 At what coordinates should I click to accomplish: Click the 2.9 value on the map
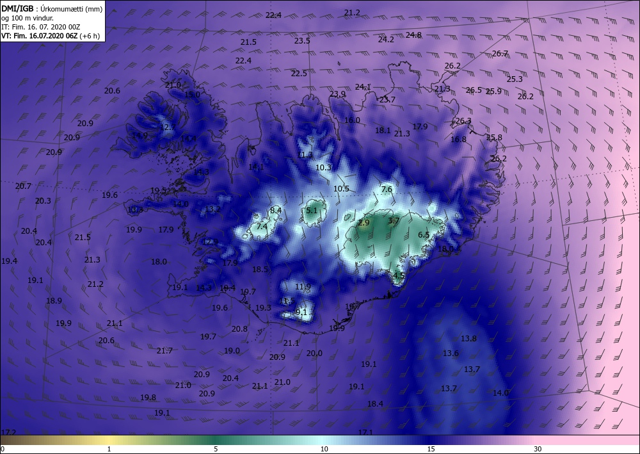[x=364, y=223]
